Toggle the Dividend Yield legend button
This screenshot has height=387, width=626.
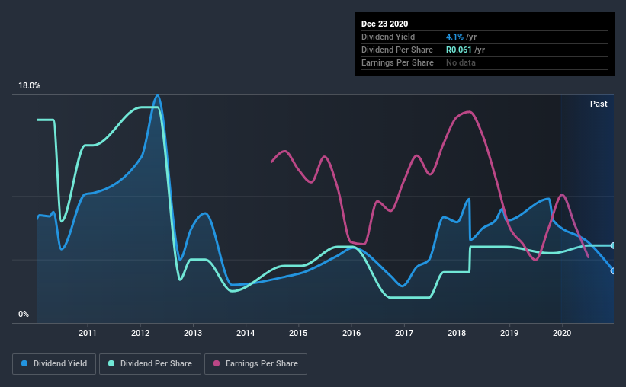point(54,364)
